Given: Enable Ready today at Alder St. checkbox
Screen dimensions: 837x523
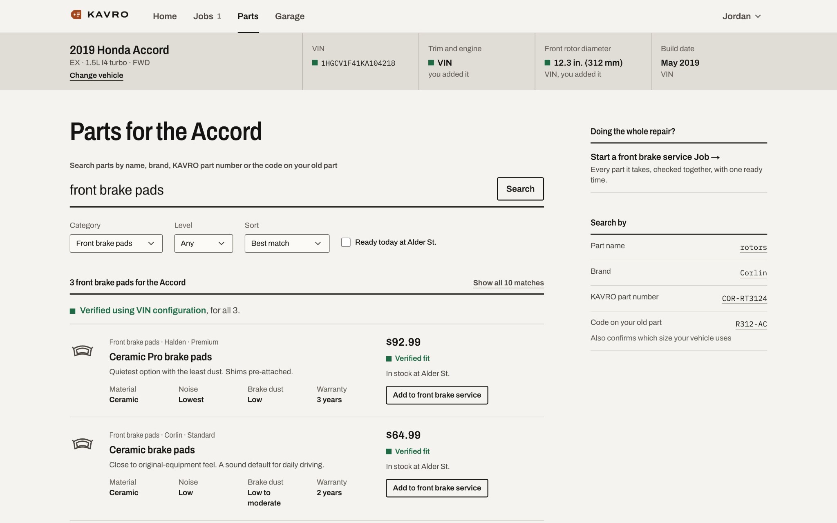Looking at the screenshot, I should click(346, 242).
